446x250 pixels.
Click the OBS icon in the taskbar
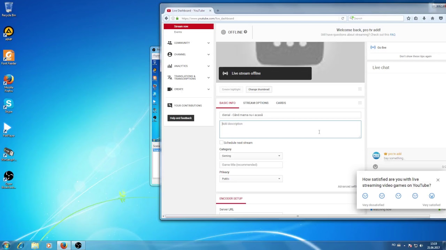click(78, 245)
